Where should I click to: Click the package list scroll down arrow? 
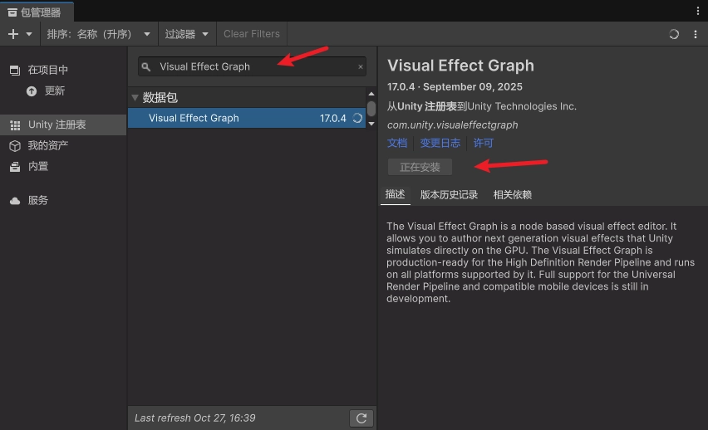point(371,124)
